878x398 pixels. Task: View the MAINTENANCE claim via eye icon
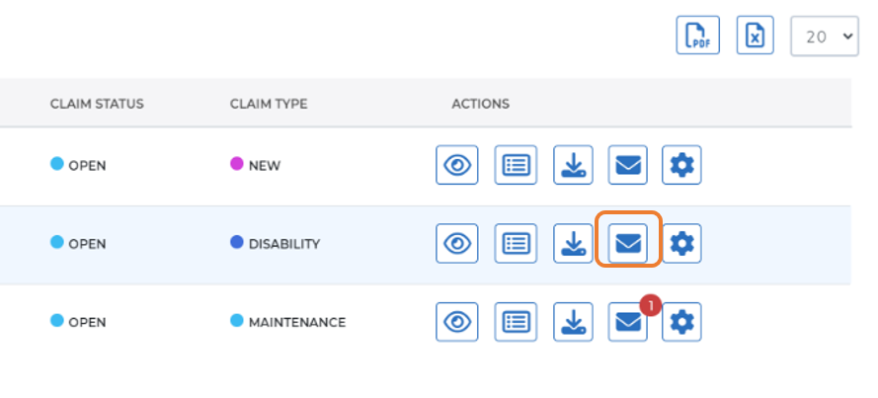click(x=457, y=322)
